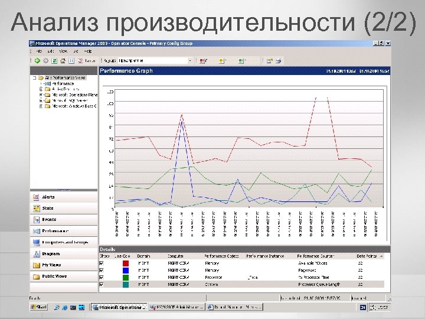The height and width of the screenshot is (319, 425).
Task: Select the Pages/sec counter cell
Action: [307, 271]
